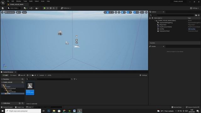
Task: Open Content Browser Settings
Action: [x=143, y=75]
